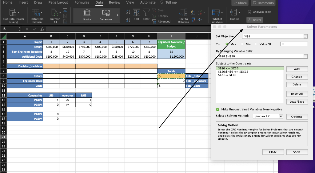Click the Refresh All icon
This screenshot has height=173, width=315.
[x=54, y=13]
